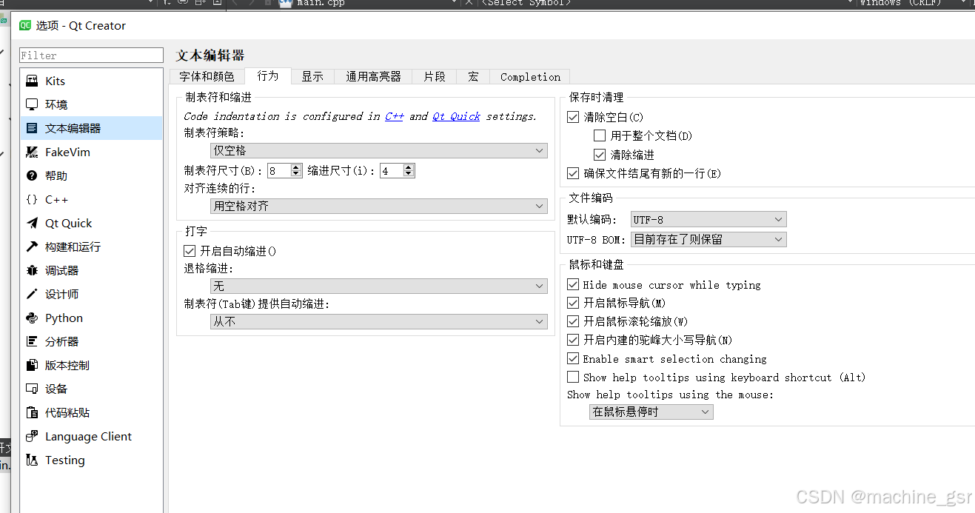This screenshot has width=975, height=513.
Task: Click the 代码粘贴 clipboard icon
Action: [32, 413]
